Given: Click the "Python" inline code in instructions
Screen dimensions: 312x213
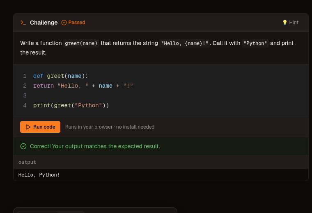Looking at the screenshot, I should 255,43.
